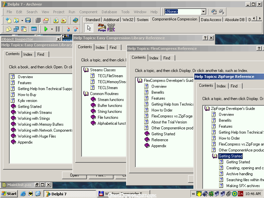Launch Internet Explorer from quick launch

point(23,194)
